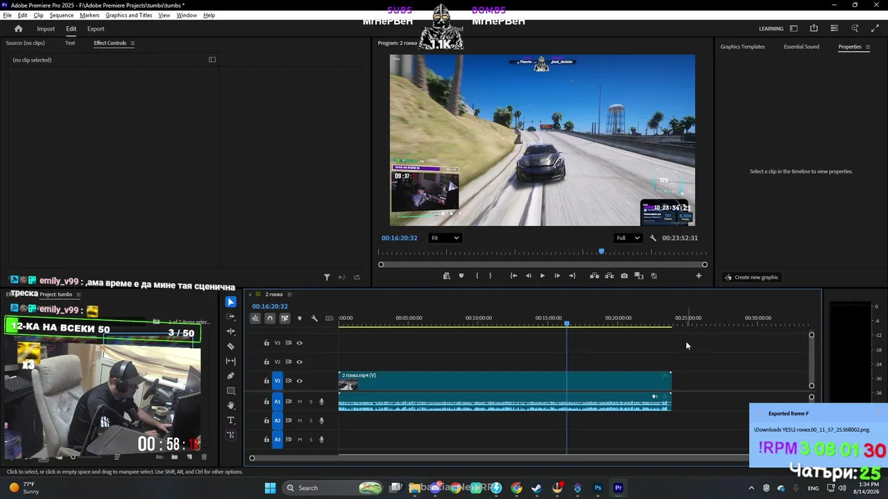Hide track V3 with eye icon

coord(300,343)
